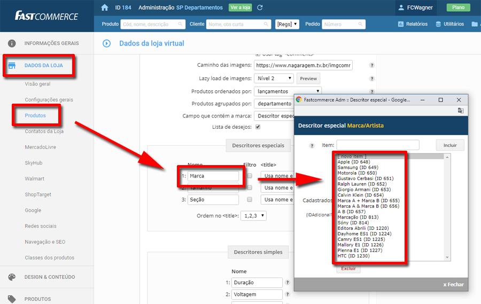Click the Produtos tag icon in sidebar
The width and height of the screenshot is (481, 304).
point(12,299)
